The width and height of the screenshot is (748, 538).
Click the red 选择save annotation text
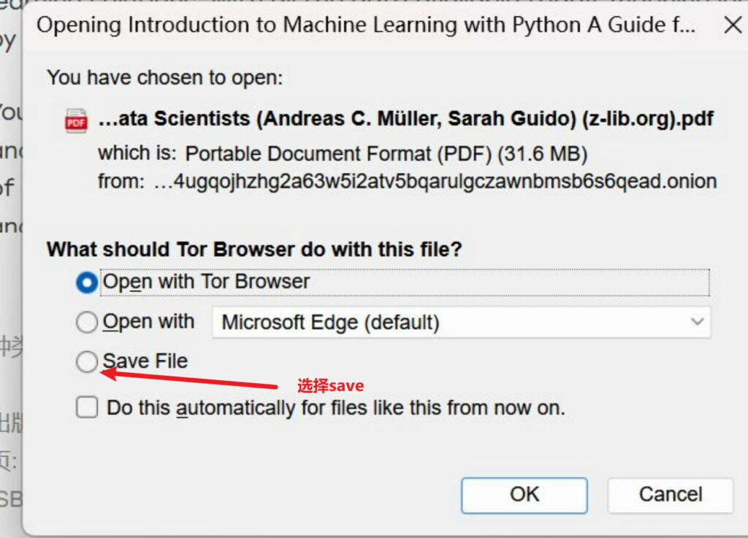(329, 385)
